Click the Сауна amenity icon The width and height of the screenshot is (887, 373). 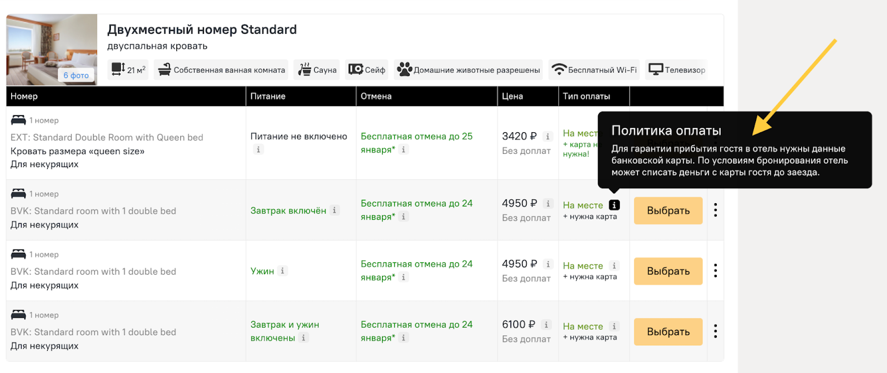click(304, 70)
